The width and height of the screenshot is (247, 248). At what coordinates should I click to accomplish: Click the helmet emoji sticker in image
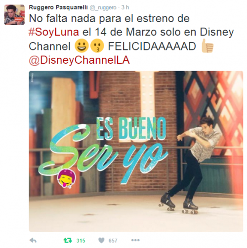point(67,179)
